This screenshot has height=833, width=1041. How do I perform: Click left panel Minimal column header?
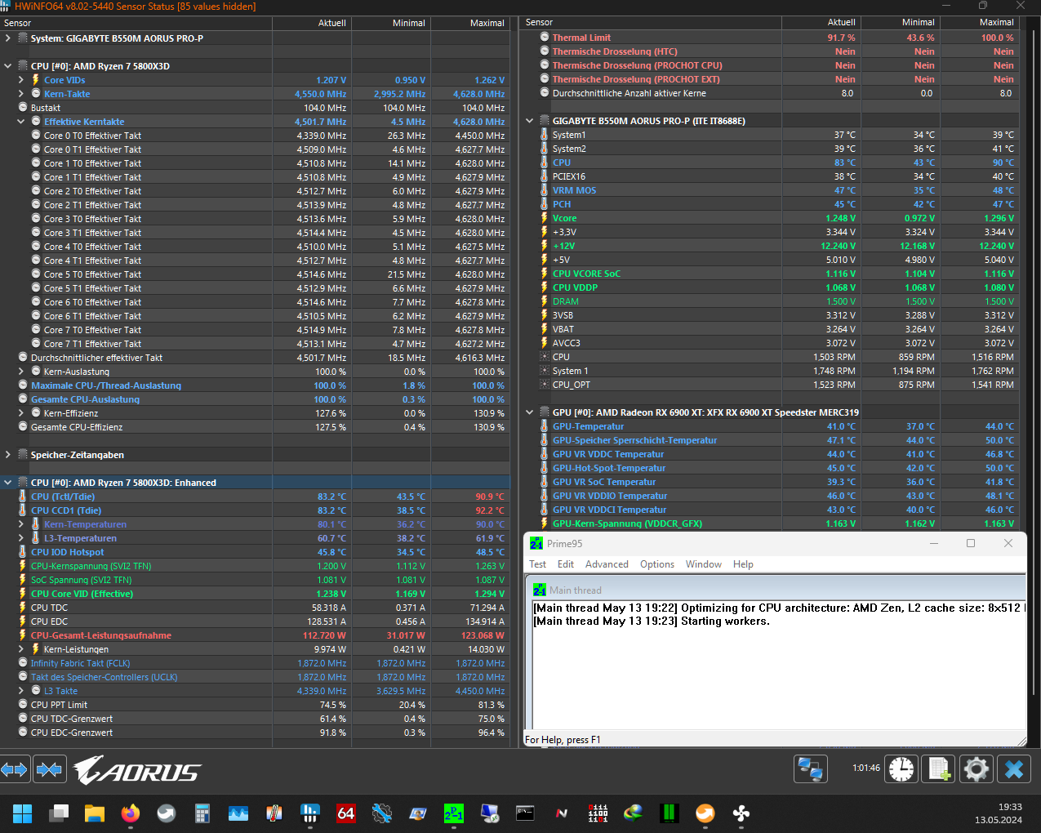click(391, 23)
